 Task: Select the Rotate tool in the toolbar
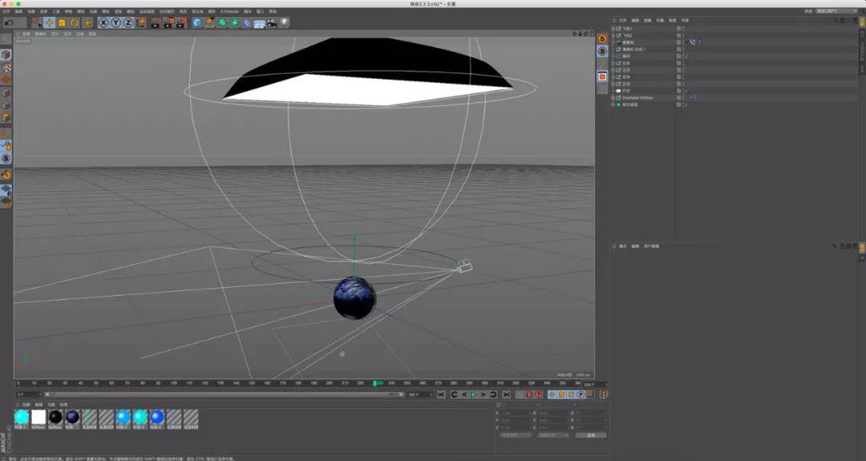(75, 22)
